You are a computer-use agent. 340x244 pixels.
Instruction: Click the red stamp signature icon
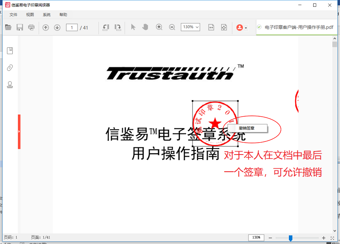239,28
